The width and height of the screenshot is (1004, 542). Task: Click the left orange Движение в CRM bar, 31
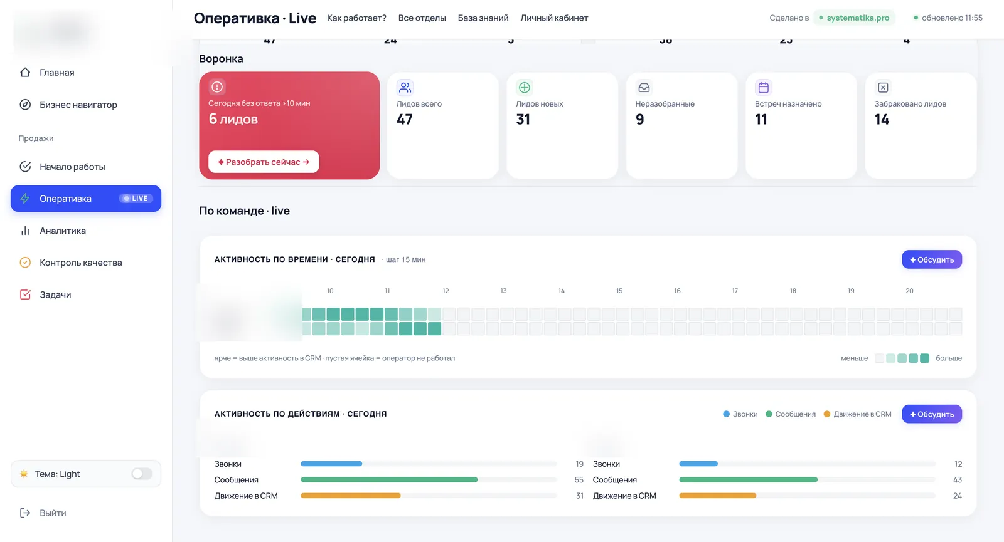click(350, 496)
